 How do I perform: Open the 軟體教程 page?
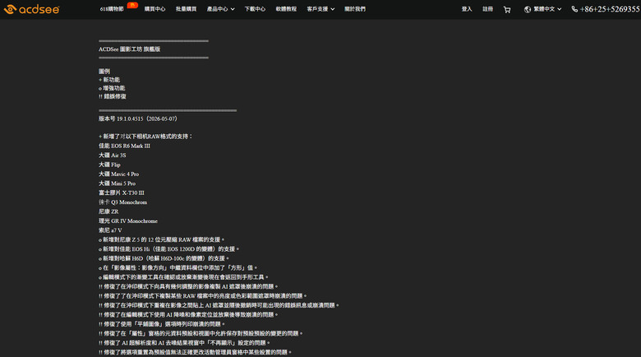(286, 9)
